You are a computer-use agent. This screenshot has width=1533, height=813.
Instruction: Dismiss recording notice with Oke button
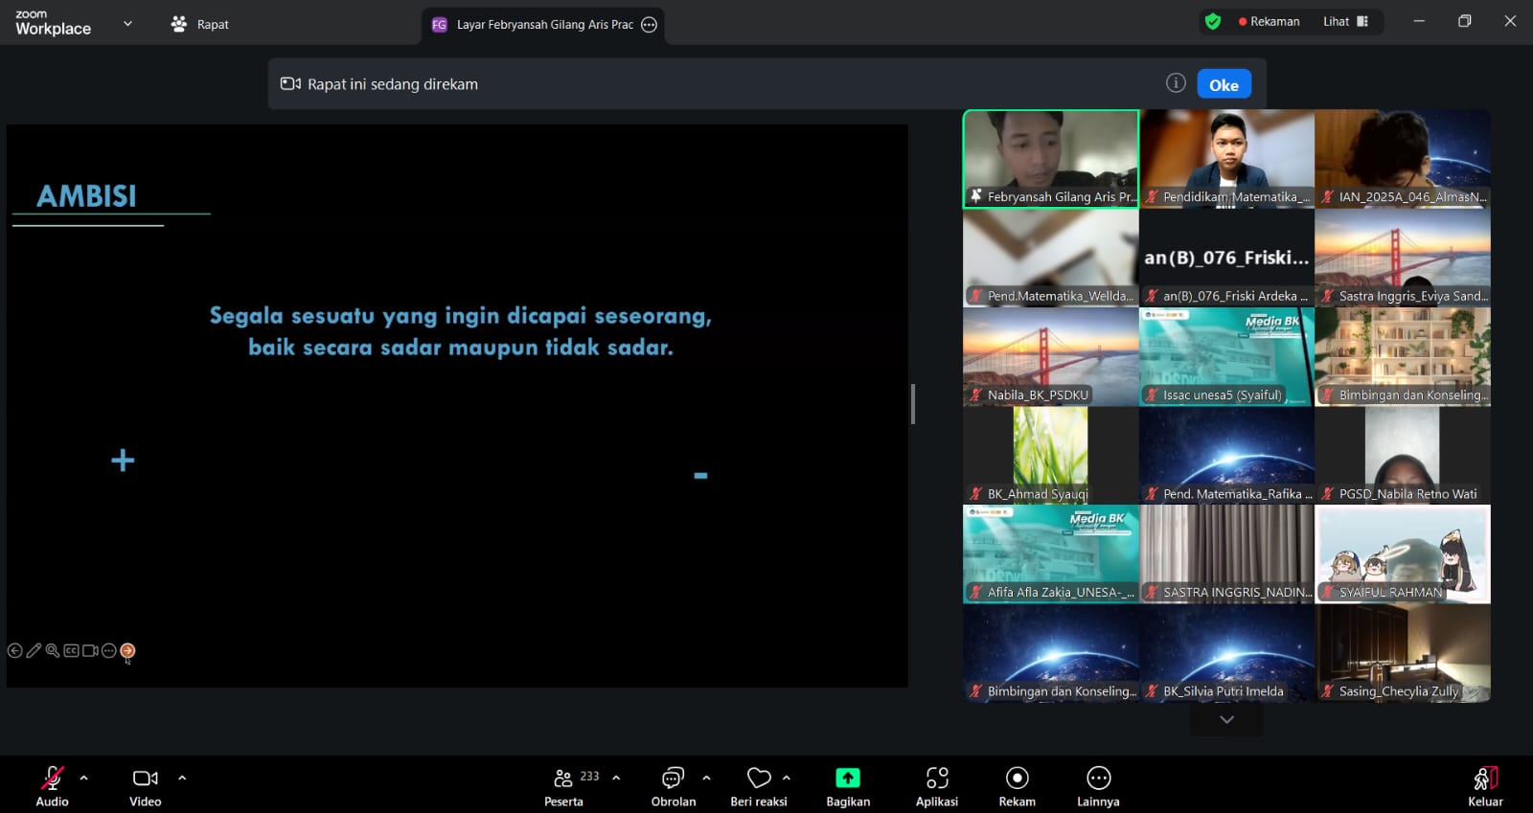pos(1224,84)
